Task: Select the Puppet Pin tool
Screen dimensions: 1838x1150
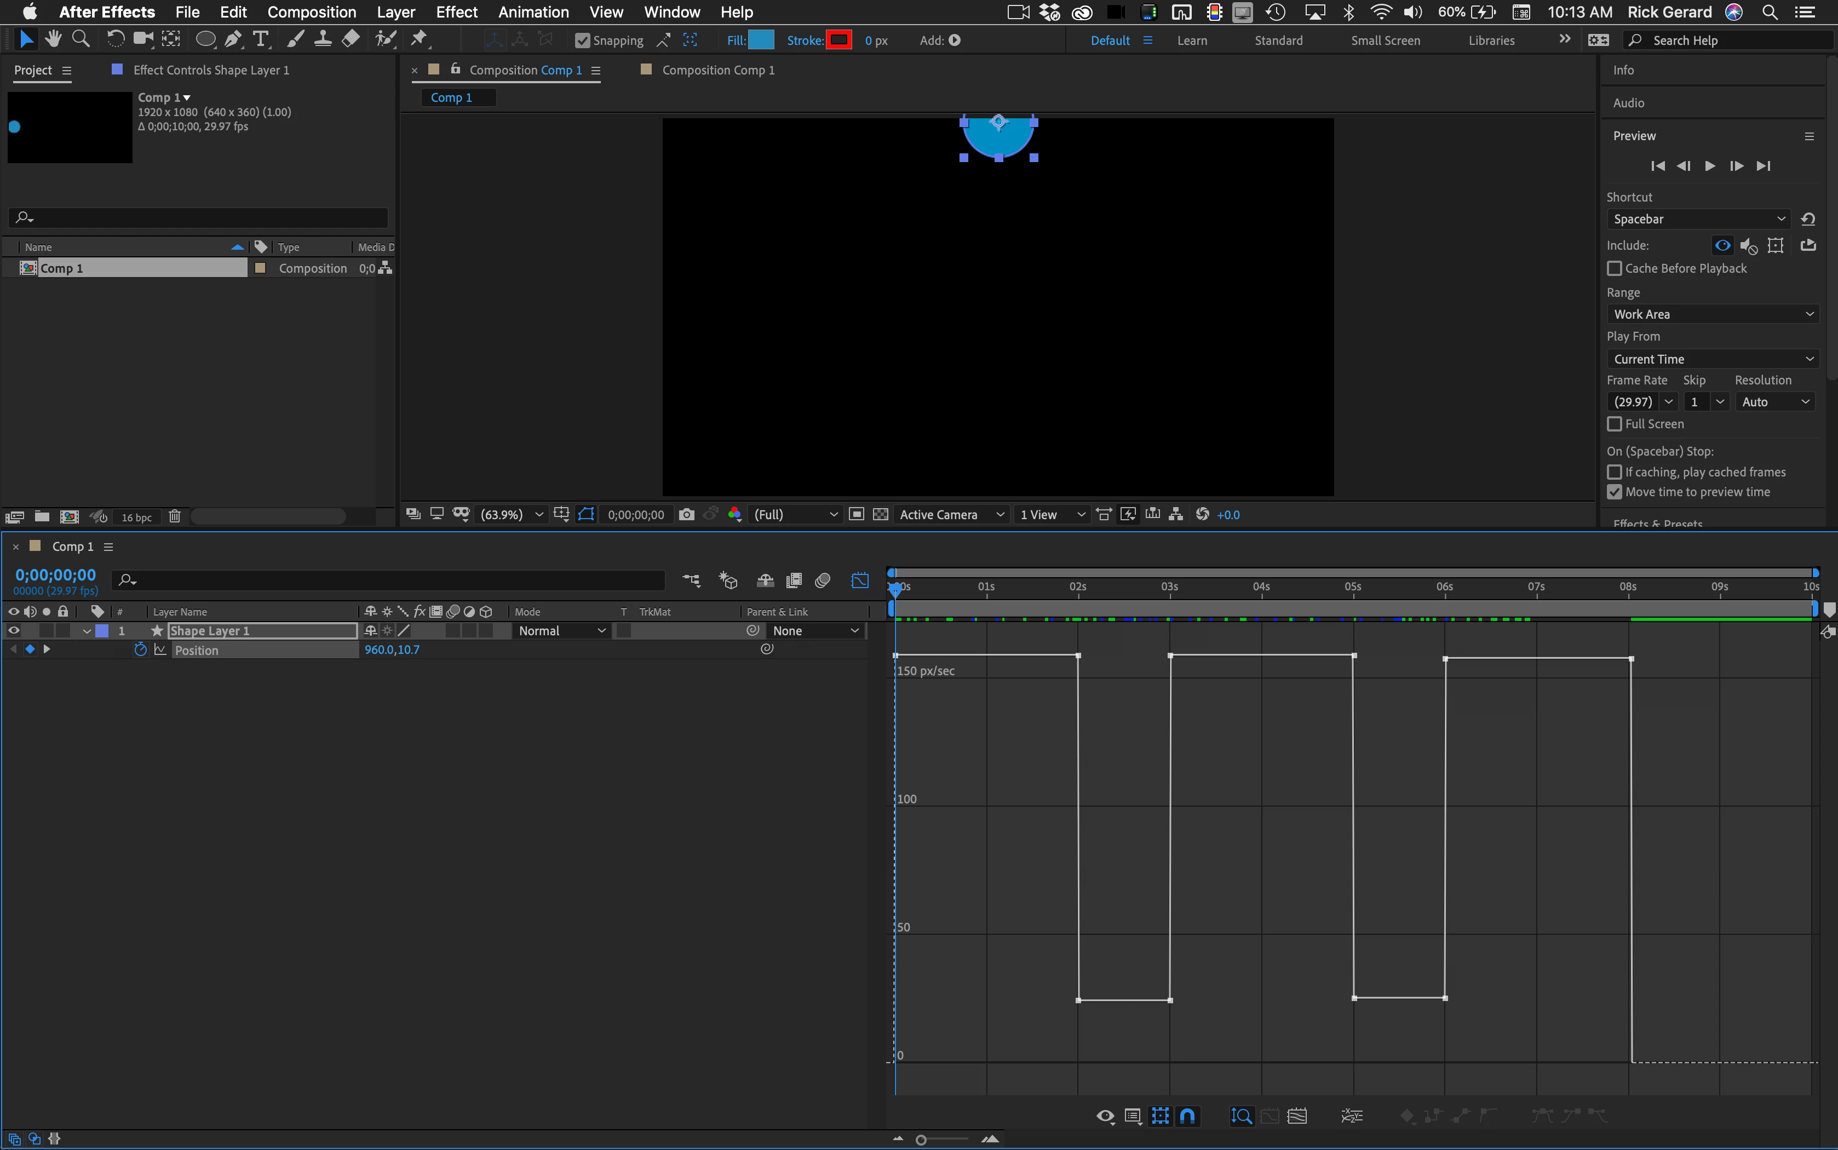Action: click(x=419, y=39)
